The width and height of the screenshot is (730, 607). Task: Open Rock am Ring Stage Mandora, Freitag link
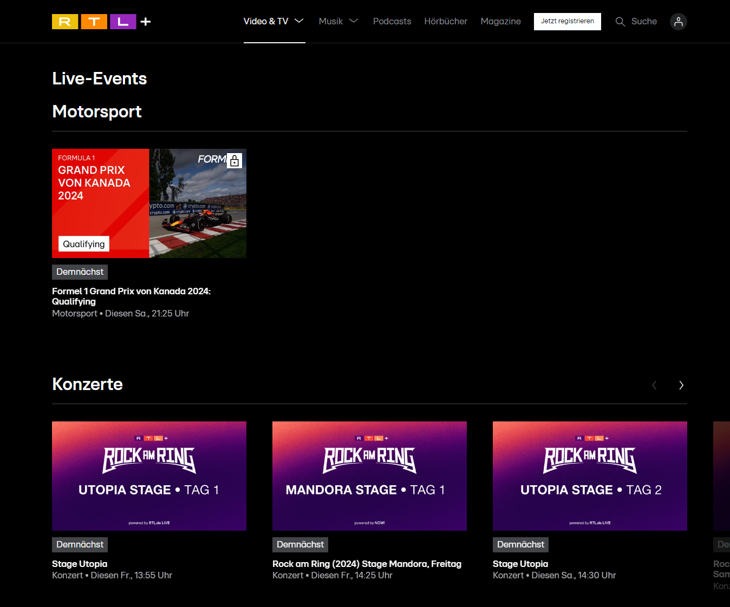pos(367,564)
